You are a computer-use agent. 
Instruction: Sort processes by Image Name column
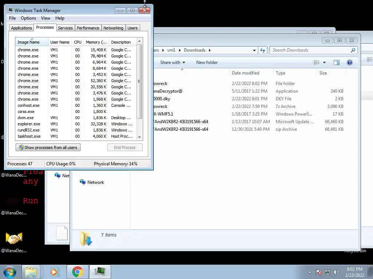pos(32,42)
